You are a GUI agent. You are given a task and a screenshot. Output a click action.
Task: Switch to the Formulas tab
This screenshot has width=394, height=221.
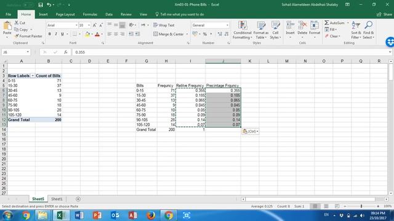pyautogui.click(x=90, y=14)
